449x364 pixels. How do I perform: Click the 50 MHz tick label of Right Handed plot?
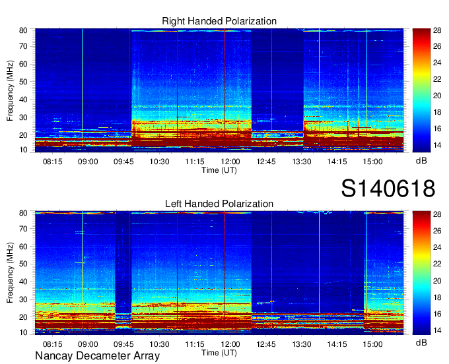[23, 82]
